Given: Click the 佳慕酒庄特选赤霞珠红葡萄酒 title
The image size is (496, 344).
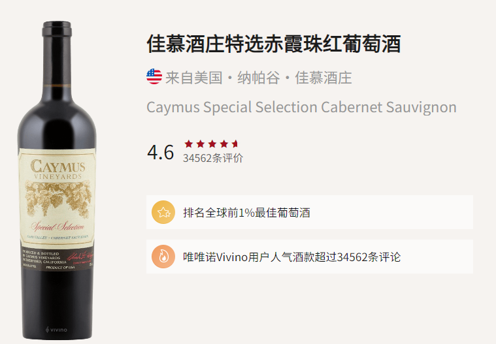Looking at the screenshot, I should pyautogui.click(x=274, y=44).
